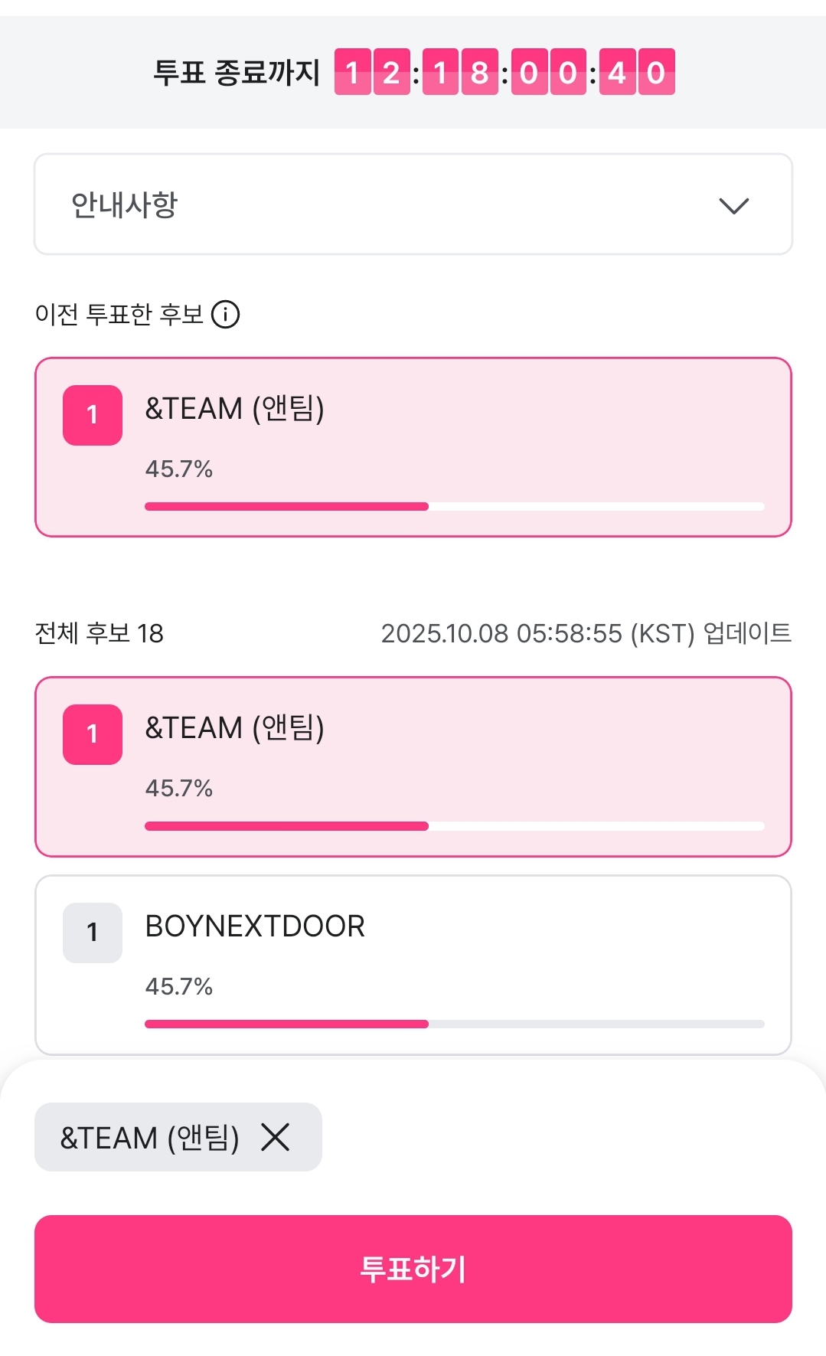Screen dimensions: 826x1356
Task: Tap the gray rank badge of BOYNEXTDOOR
Action: click(x=93, y=933)
